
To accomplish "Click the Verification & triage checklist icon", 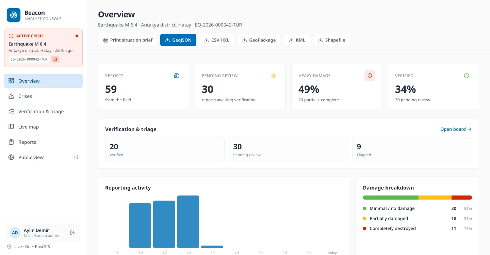I will [11, 112].
